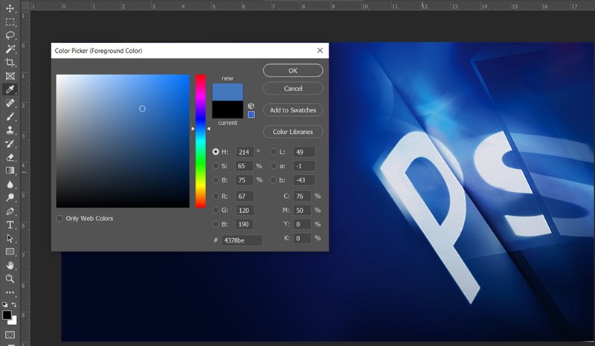The height and width of the screenshot is (346, 595).
Task: Select the Rectangle shape tool
Action: 10,252
